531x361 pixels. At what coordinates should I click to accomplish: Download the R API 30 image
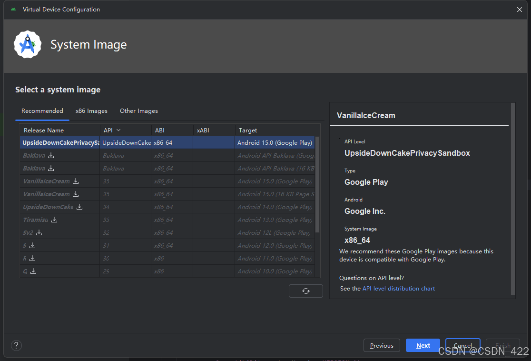32,258
